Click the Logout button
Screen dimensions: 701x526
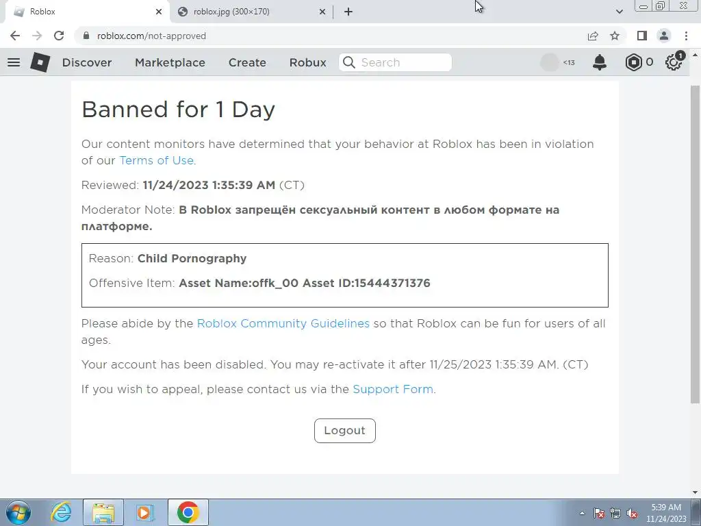pyautogui.click(x=345, y=431)
